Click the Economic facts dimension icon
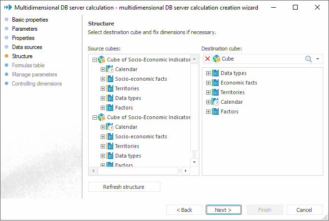329x221 pixels. click(x=216, y=83)
